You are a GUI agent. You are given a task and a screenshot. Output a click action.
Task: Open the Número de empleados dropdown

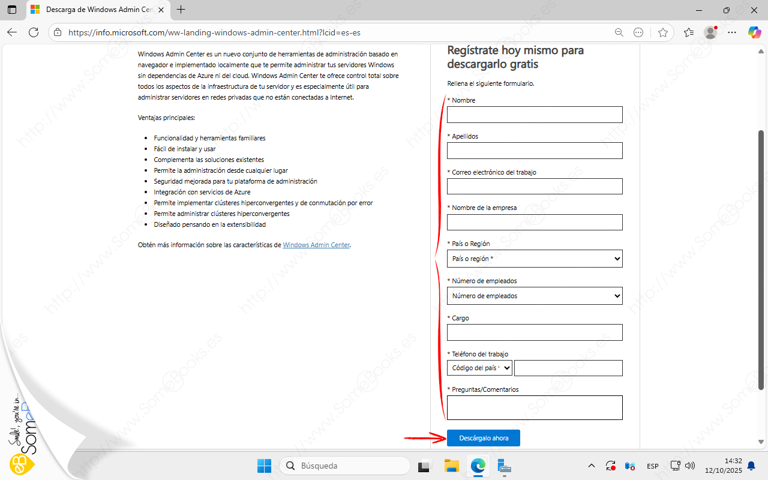[534, 296]
